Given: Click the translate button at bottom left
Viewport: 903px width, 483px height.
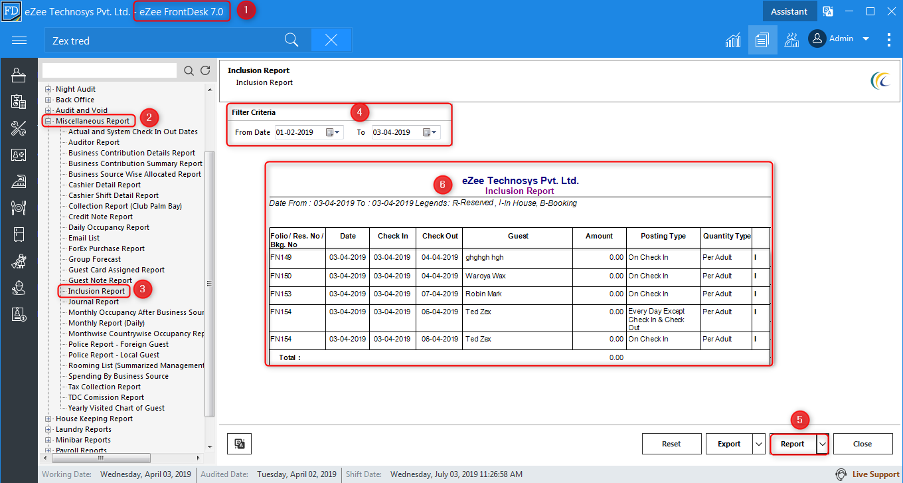Looking at the screenshot, I should pyautogui.click(x=239, y=444).
